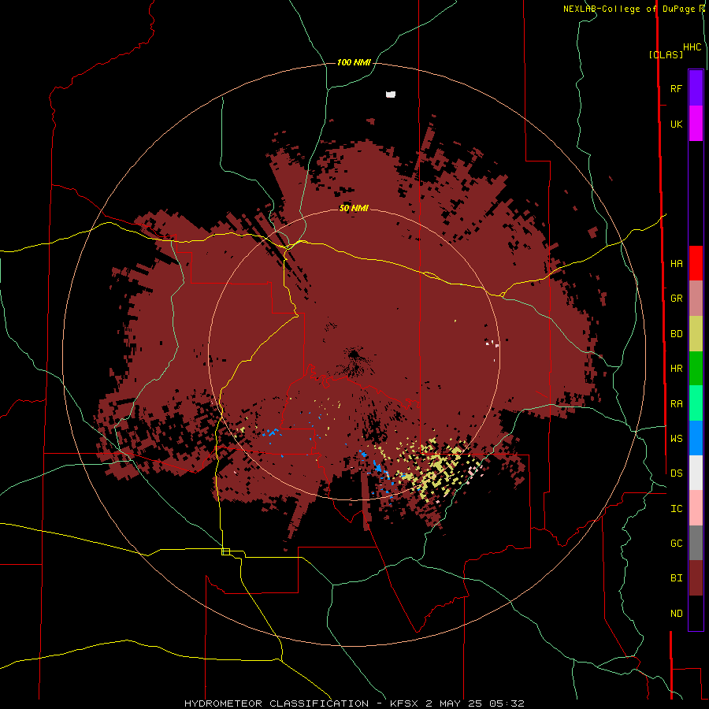Viewport: 709px width, 709px height.
Task: Select the WS legend label
Action: pyautogui.click(x=676, y=438)
